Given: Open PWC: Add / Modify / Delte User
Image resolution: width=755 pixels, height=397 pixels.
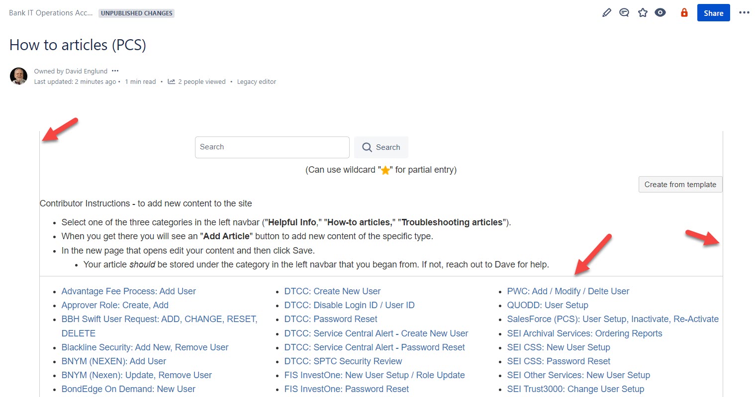Looking at the screenshot, I should (x=568, y=291).
